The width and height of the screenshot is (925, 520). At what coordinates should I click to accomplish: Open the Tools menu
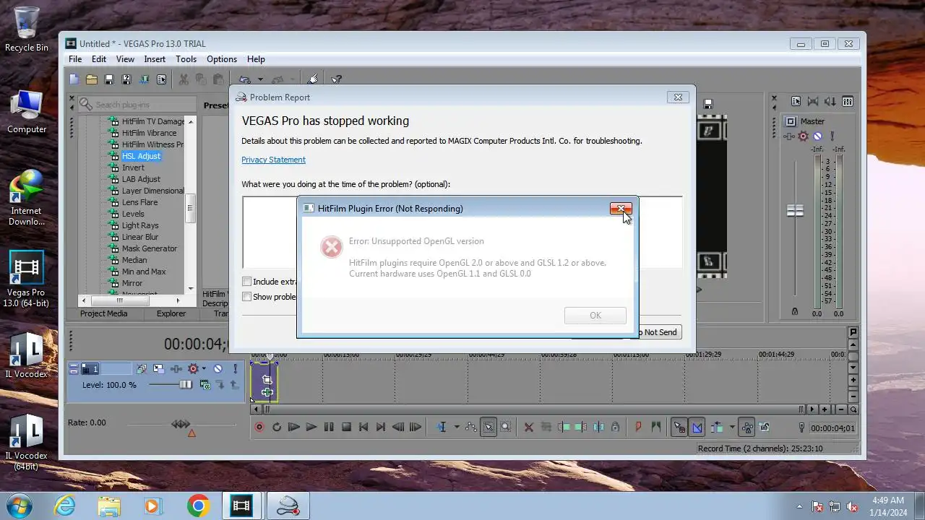pos(186,59)
